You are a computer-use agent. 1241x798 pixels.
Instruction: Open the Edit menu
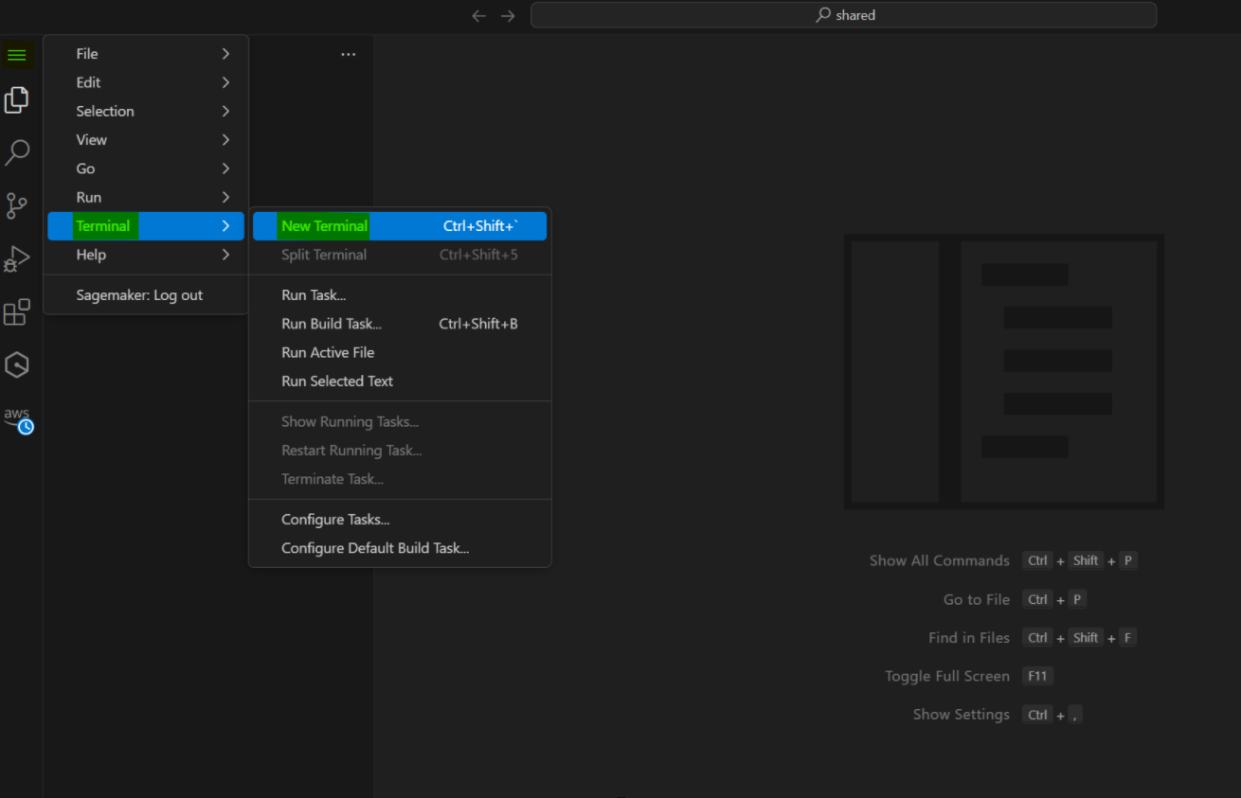[x=146, y=82]
